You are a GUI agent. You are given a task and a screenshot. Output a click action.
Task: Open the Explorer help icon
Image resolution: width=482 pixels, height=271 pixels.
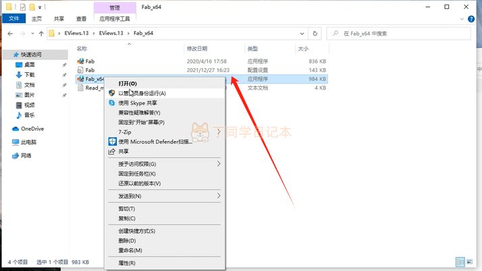471,19
